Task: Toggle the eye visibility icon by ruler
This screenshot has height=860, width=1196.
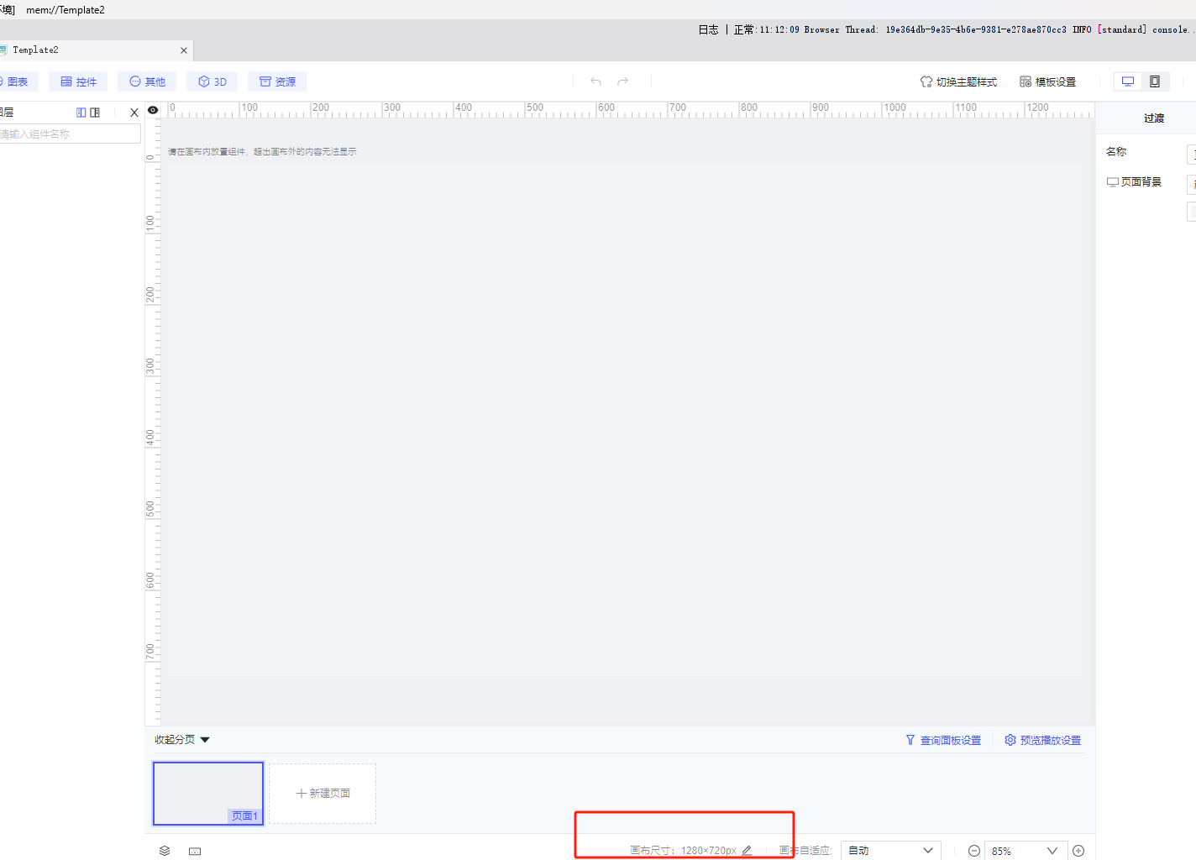Action: click(153, 110)
